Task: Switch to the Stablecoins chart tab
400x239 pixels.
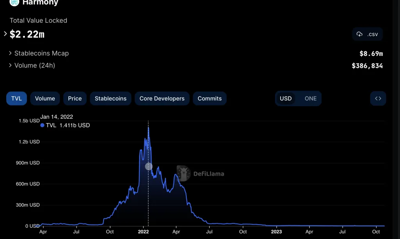Action: click(x=111, y=98)
